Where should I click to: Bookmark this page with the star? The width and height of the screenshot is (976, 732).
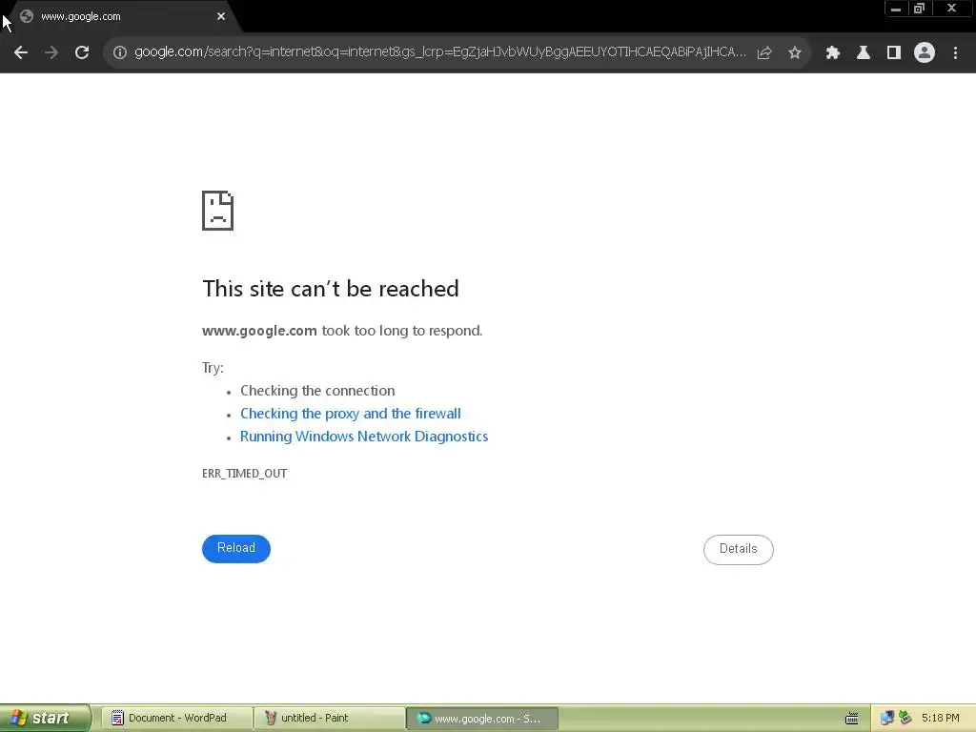tap(794, 53)
